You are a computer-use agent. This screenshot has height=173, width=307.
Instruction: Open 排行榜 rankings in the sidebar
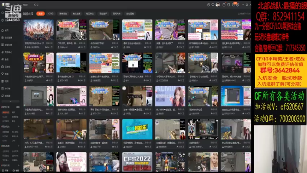click(6, 88)
